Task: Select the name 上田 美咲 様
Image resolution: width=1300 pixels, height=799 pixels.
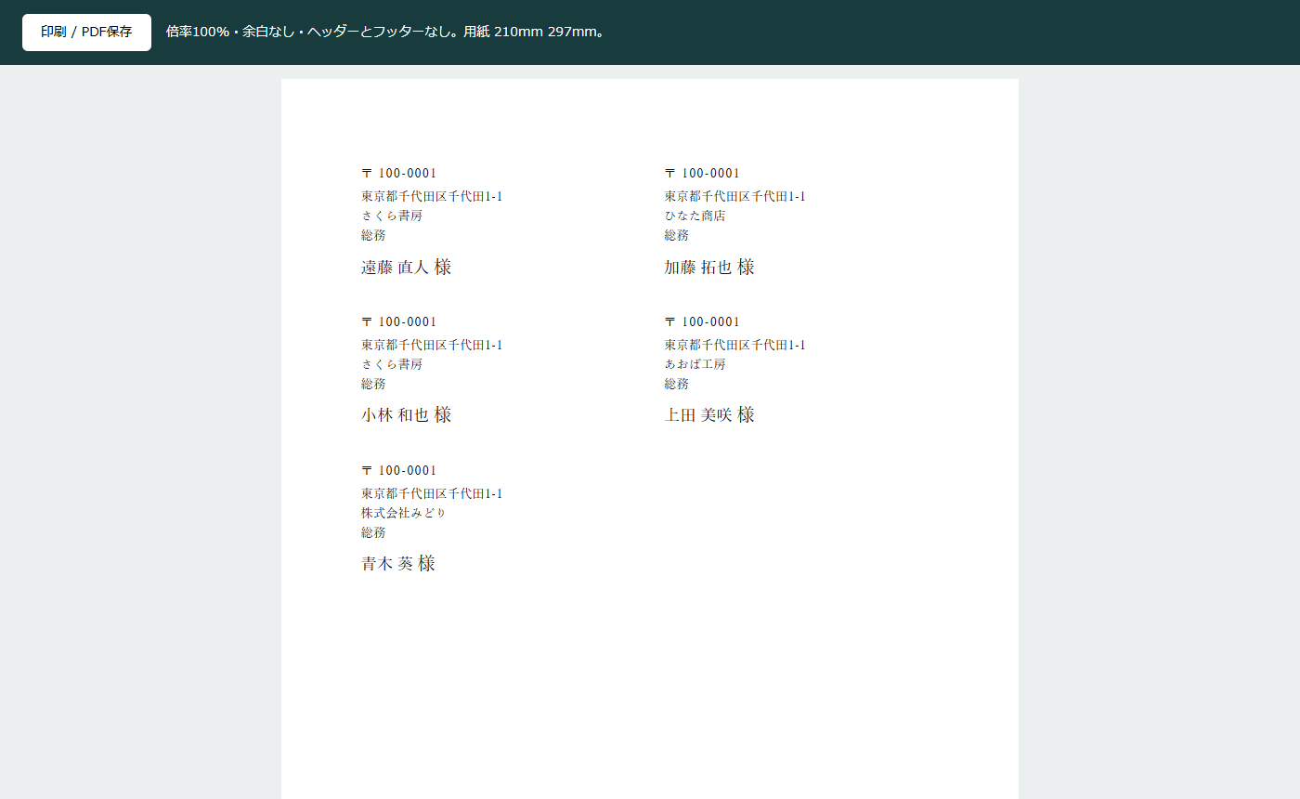Action: (709, 415)
